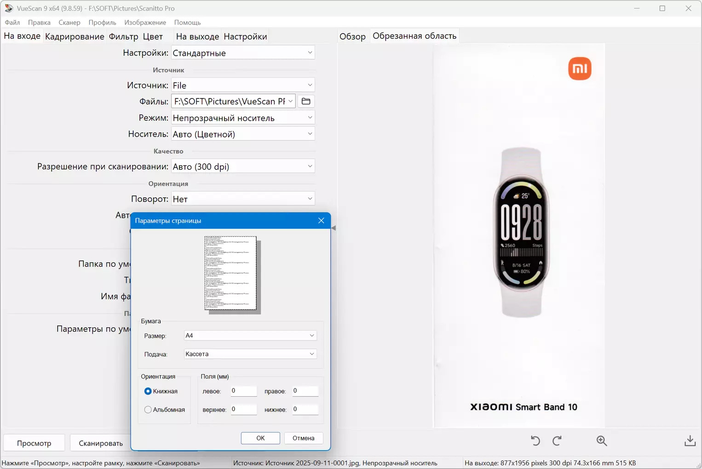Open the scan resolution dropdown
Screen dimensions: 702x469
243,166
